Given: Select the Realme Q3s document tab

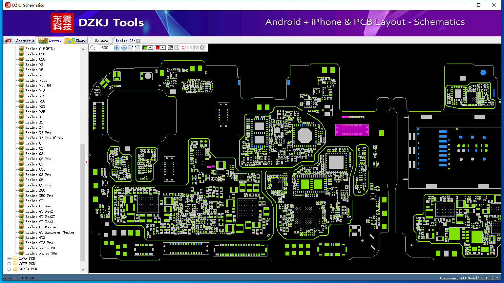Looking at the screenshot, I should click(125, 41).
